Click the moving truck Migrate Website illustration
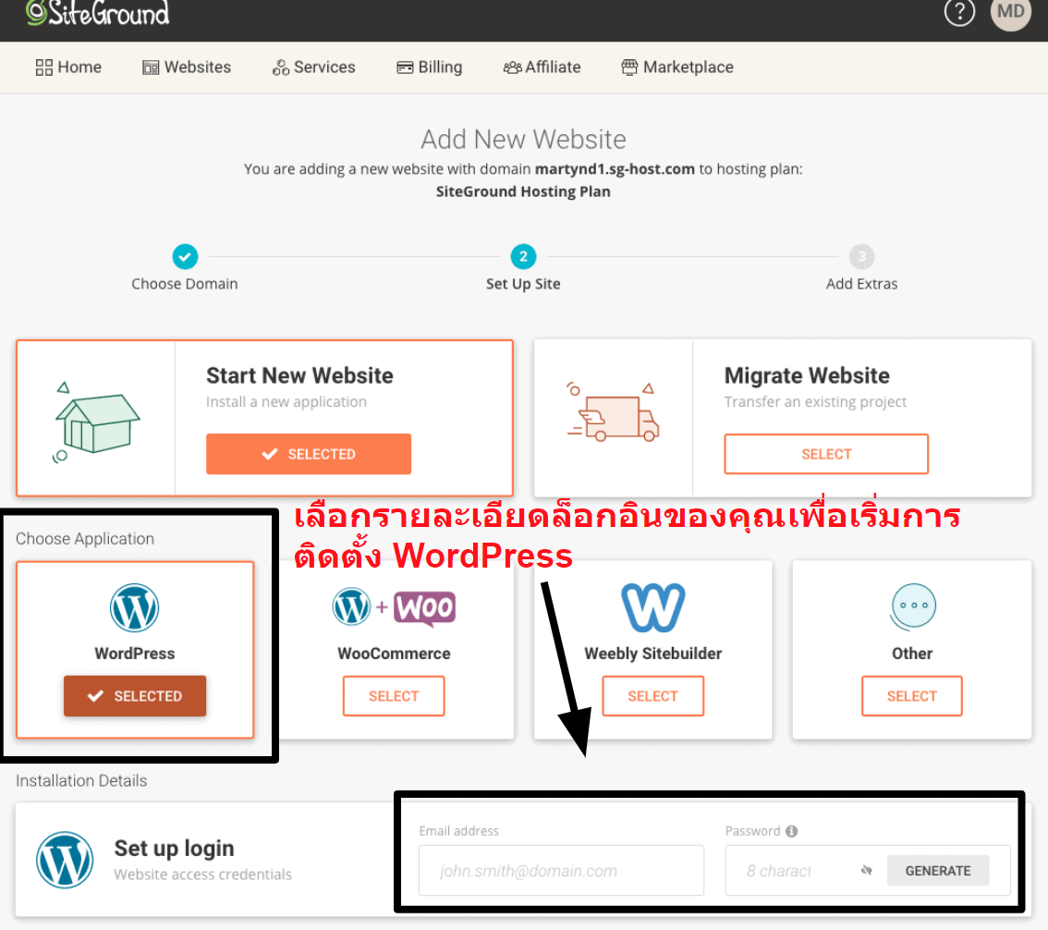This screenshot has width=1048, height=930. point(613,412)
